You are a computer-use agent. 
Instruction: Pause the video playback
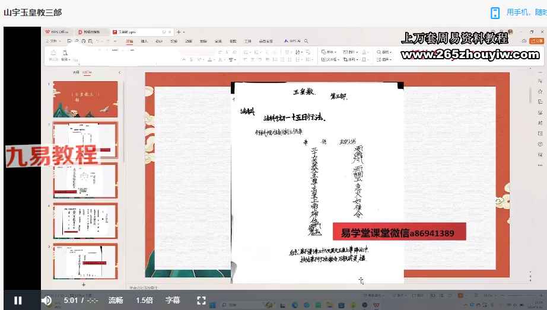(18, 301)
